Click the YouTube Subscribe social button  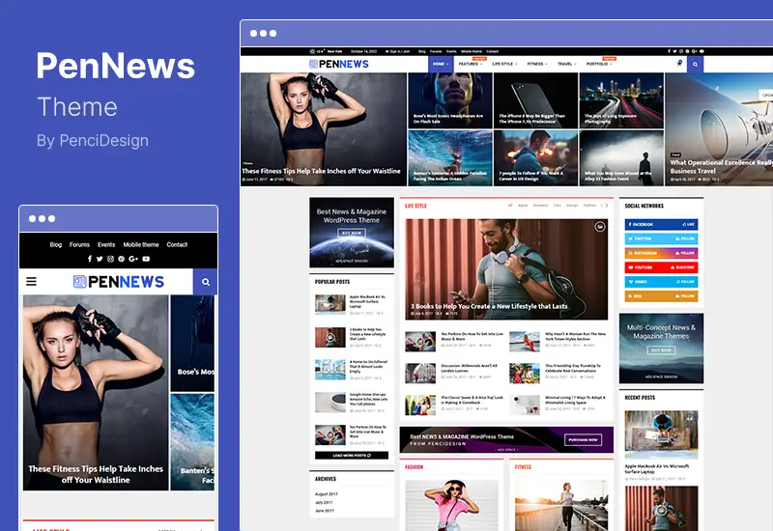click(661, 267)
